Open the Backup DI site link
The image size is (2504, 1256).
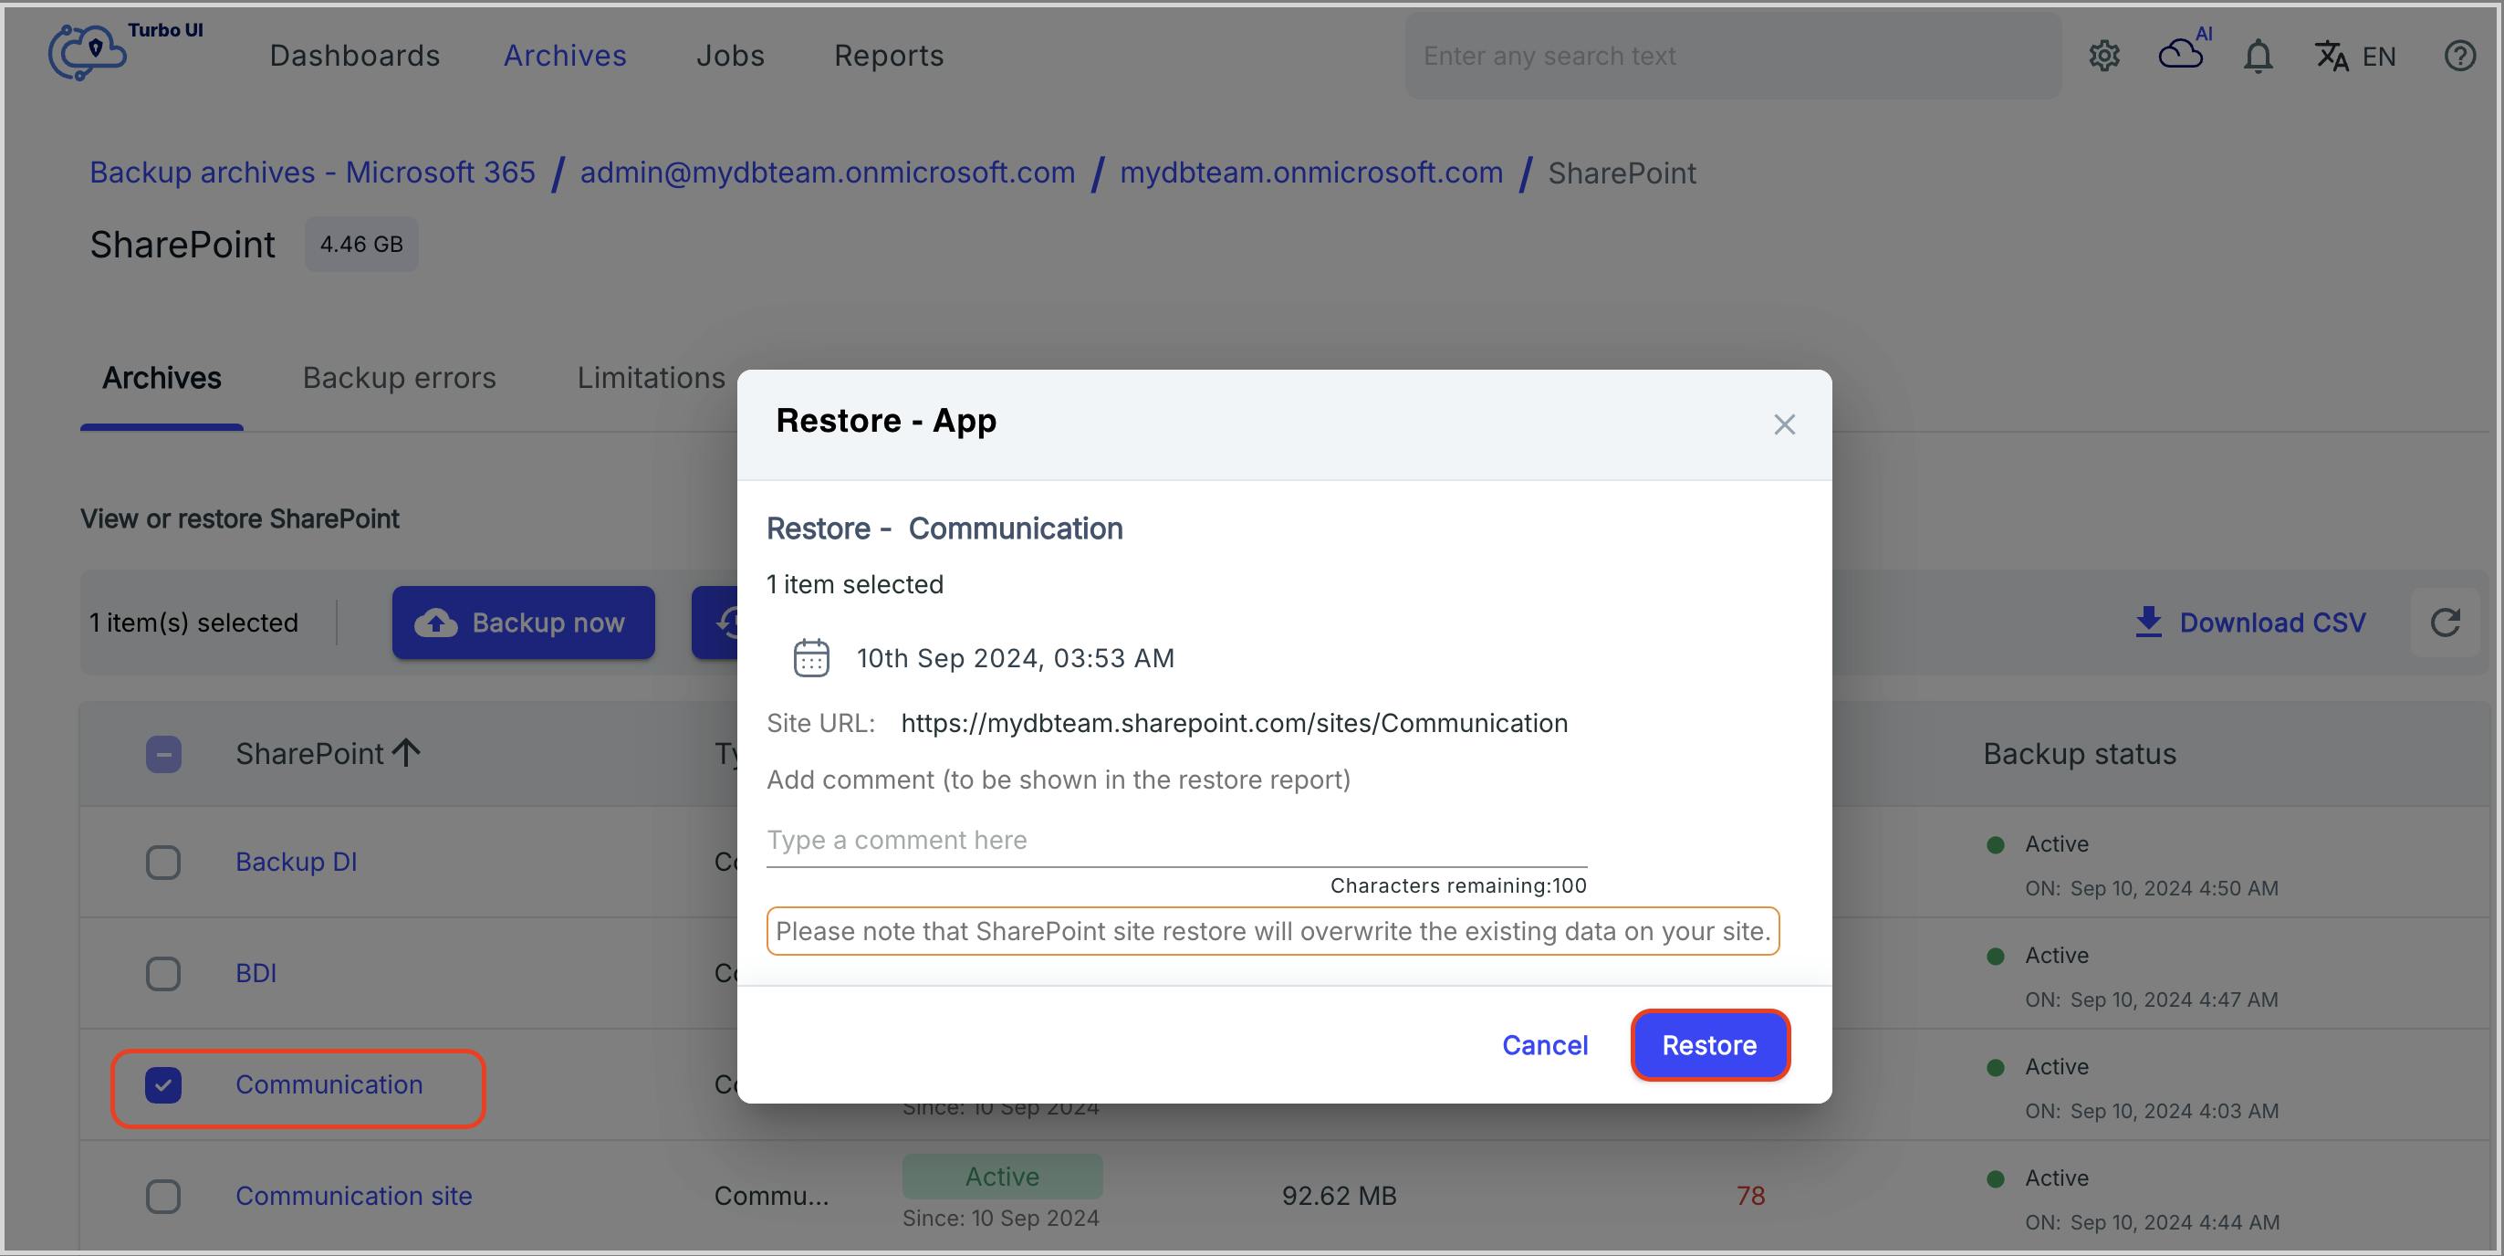[296, 863]
